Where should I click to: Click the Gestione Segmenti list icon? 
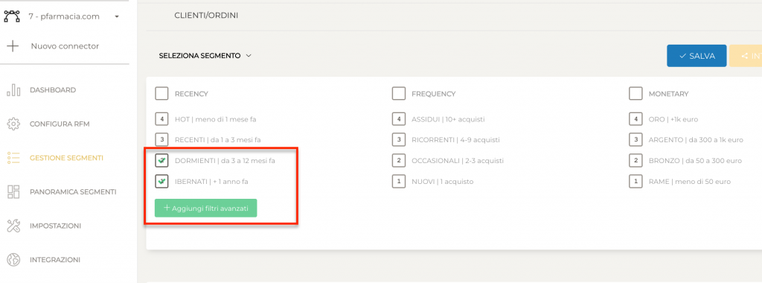[x=13, y=158]
